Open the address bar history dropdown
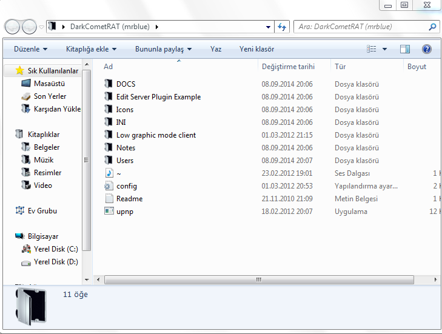This screenshot has width=442, height=334. click(x=268, y=27)
